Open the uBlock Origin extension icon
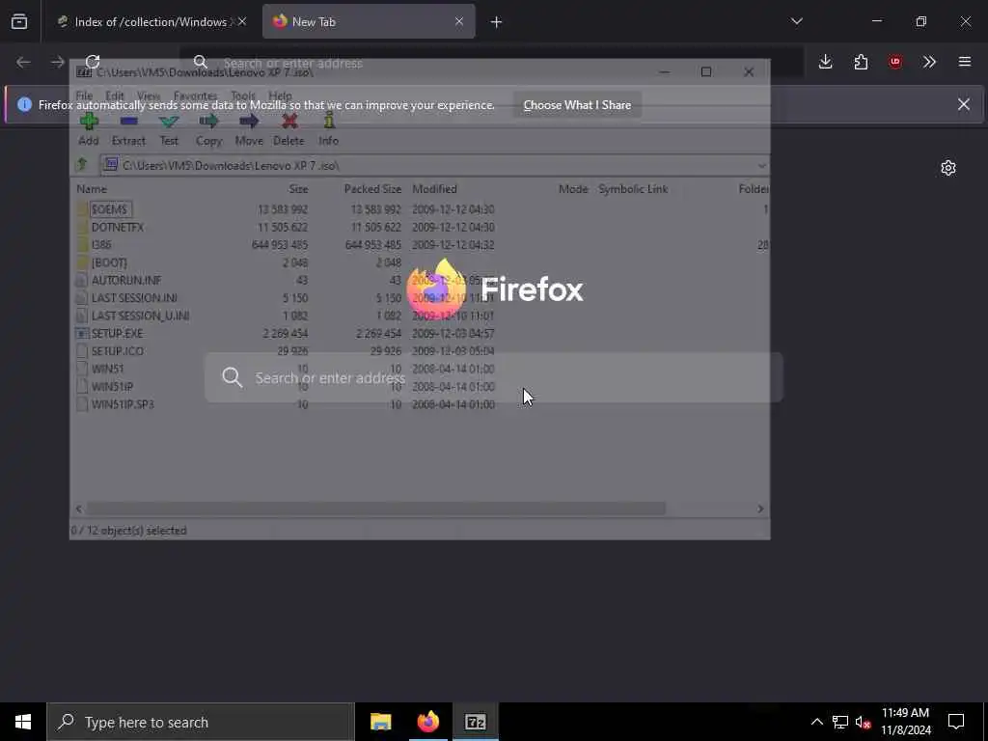 pos(895,62)
